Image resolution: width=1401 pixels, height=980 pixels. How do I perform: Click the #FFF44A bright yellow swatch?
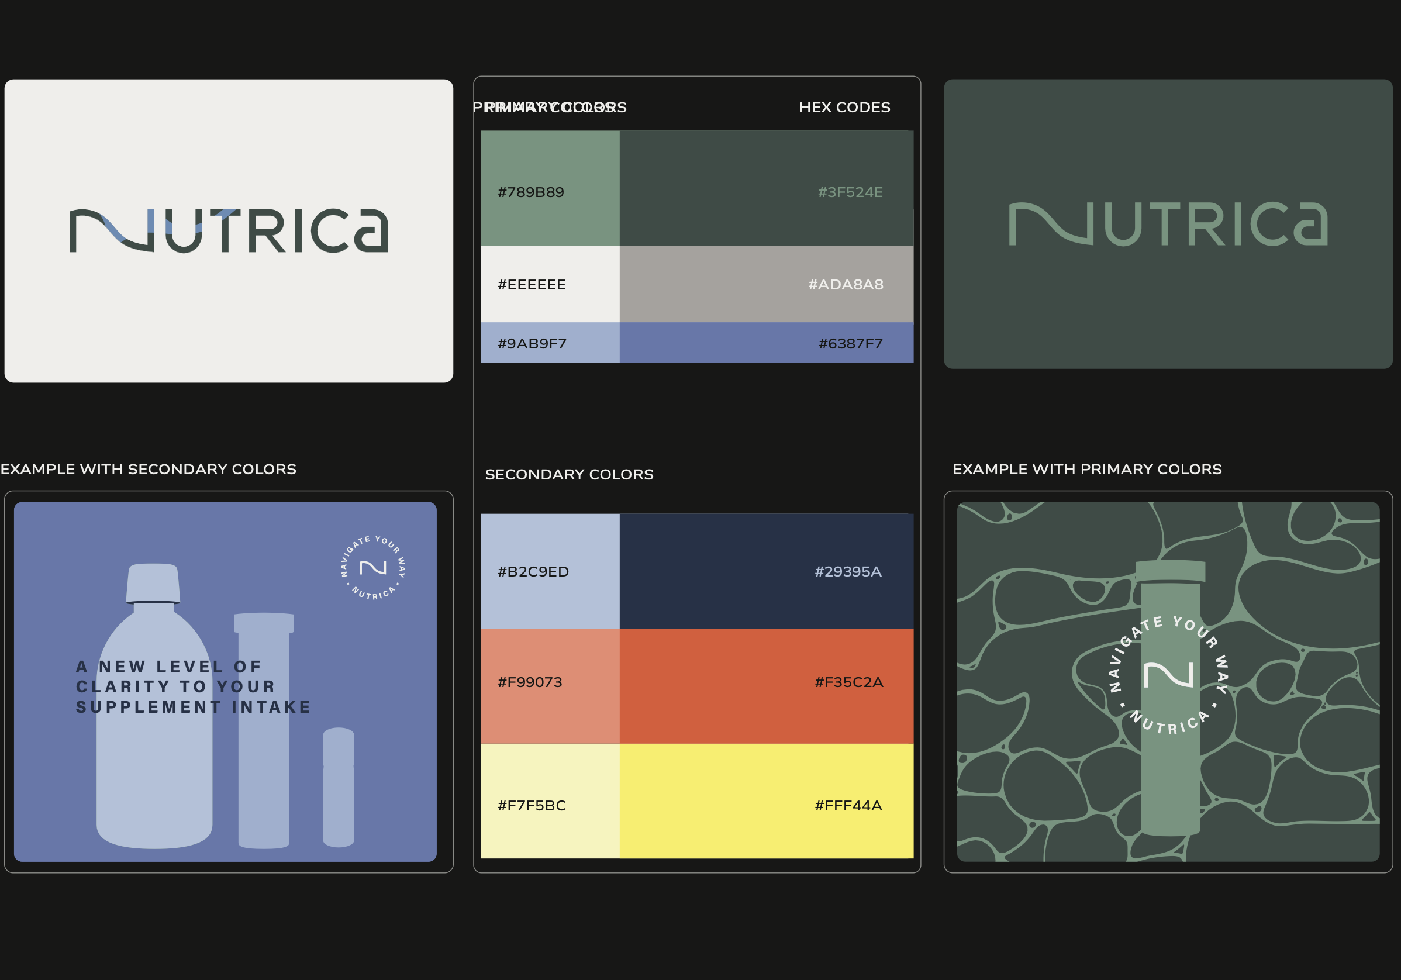point(766,800)
